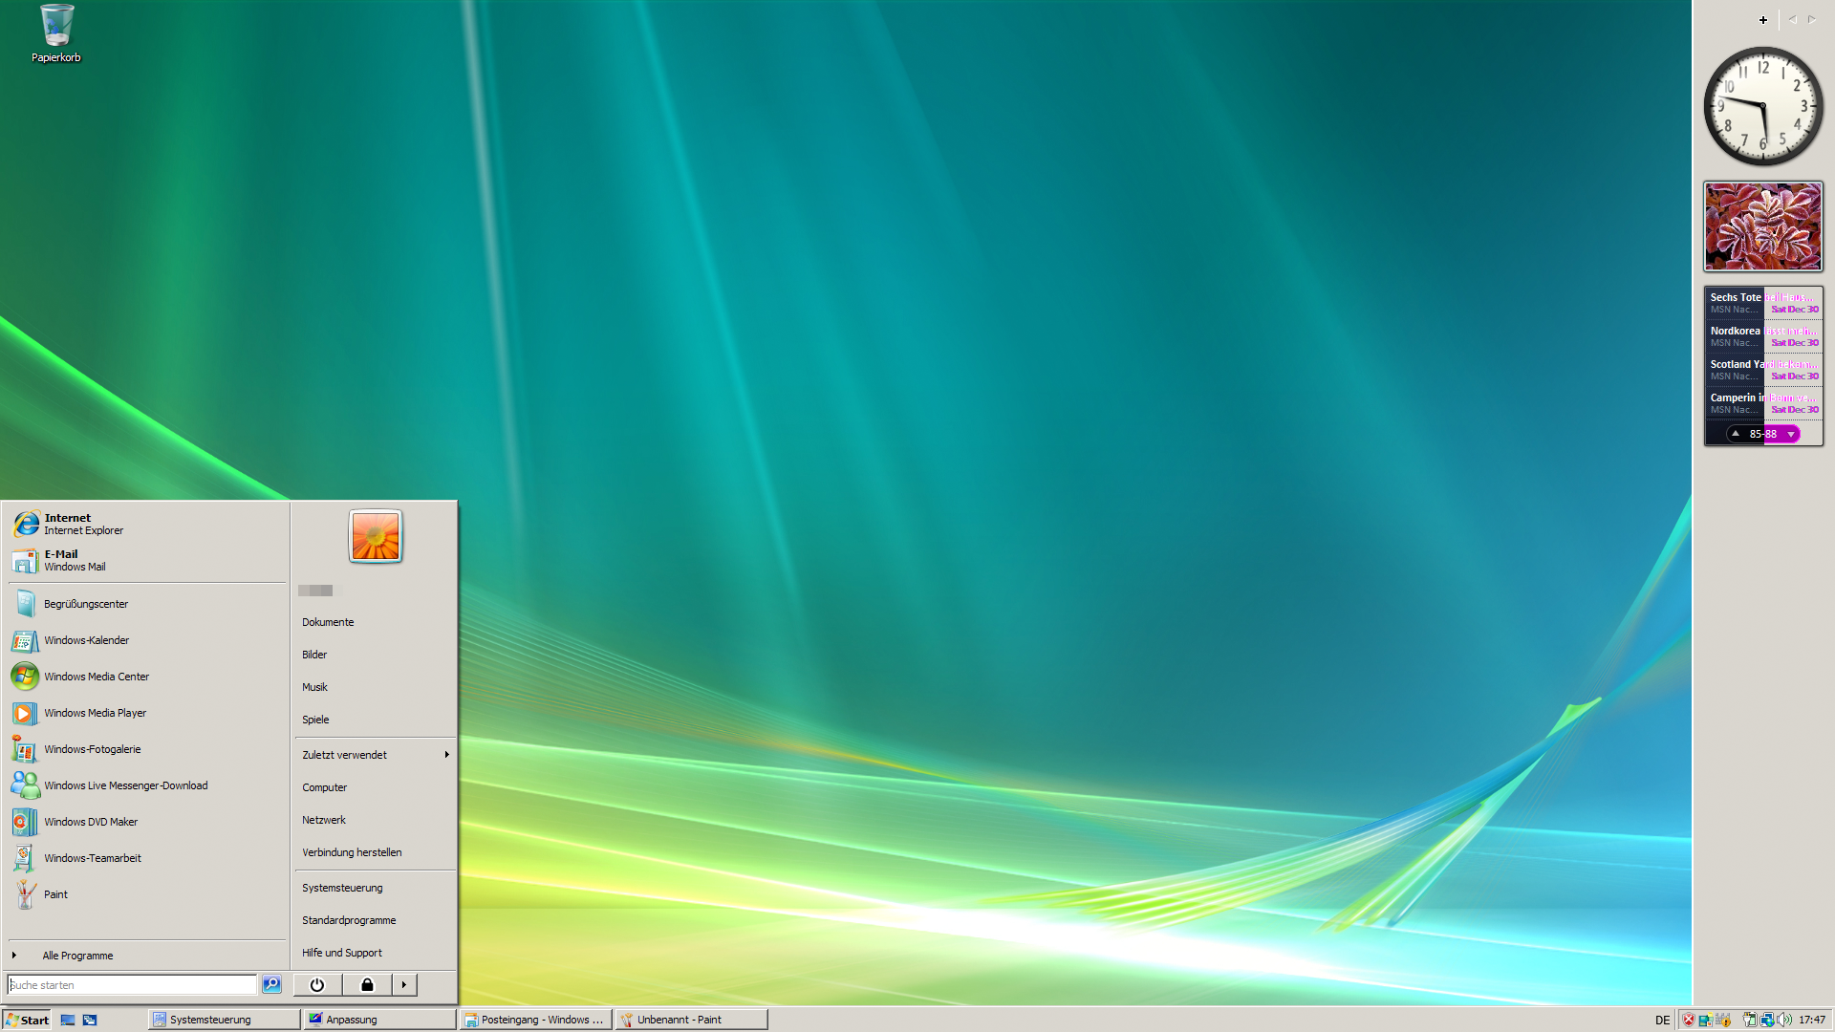The height and width of the screenshot is (1032, 1835).
Task: Switch to Unbenannt - Paint taskbar button
Action: point(691,1020)
